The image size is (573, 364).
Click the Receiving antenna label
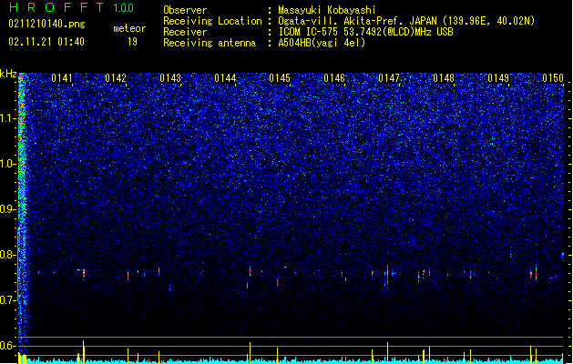(210, 43)
